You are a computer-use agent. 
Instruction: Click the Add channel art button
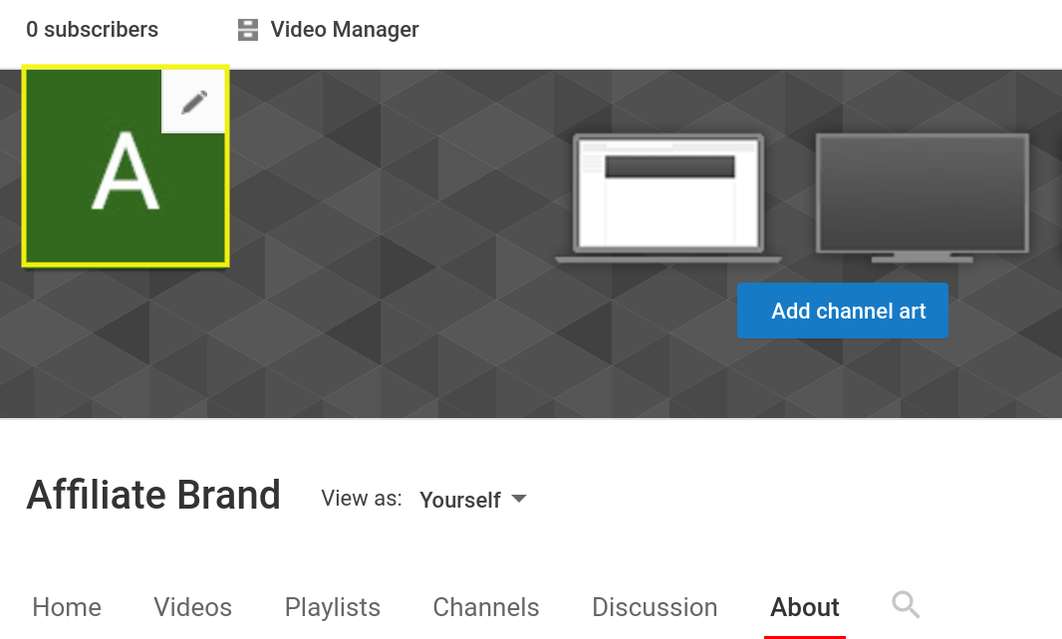842,311
